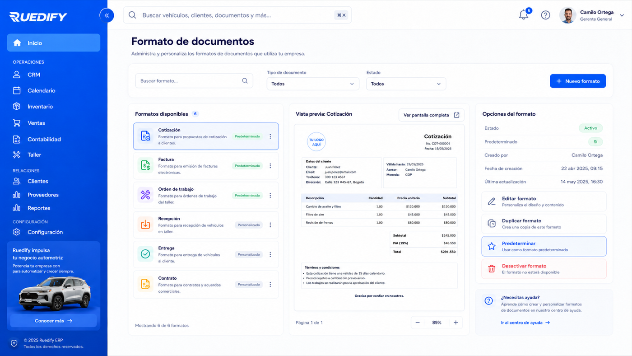Open the three-dot menu for Contrato
This screenshot has width=632, height=356.
pos(270,285)
